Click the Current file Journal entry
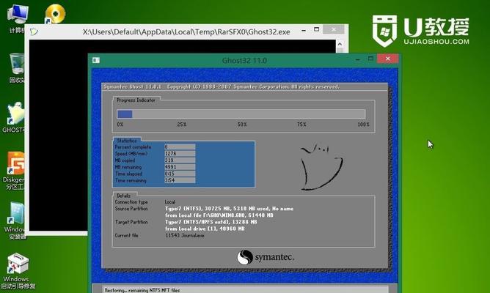 185,236
